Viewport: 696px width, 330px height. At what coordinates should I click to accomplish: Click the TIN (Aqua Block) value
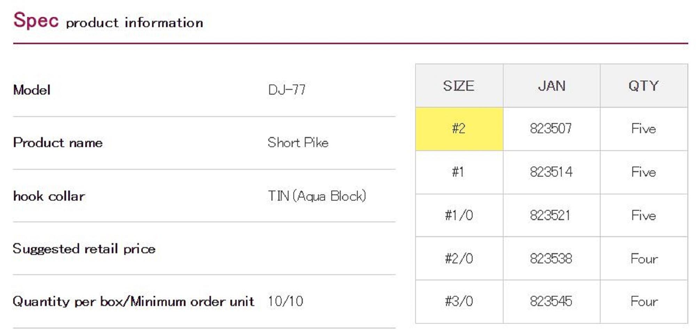click(317, 196)
